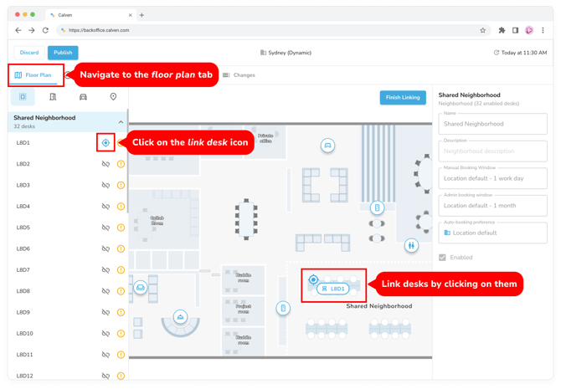Select the parking car sidebar icon

[x=83, y=97]
